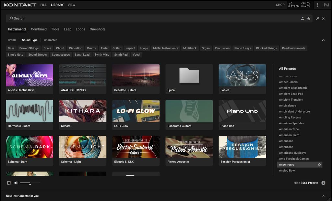The image size is (332, 201).
Task: Open the Character filter category
Action: click(x=50, y=40)
